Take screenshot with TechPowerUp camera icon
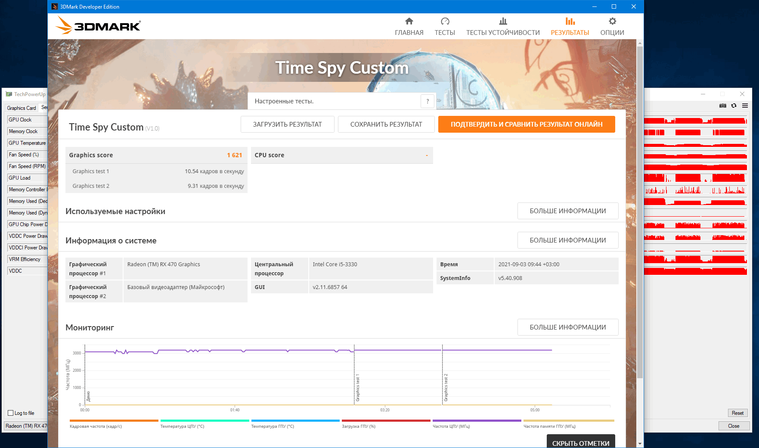This screenshot has height=448, width=759. coord(723,106)
